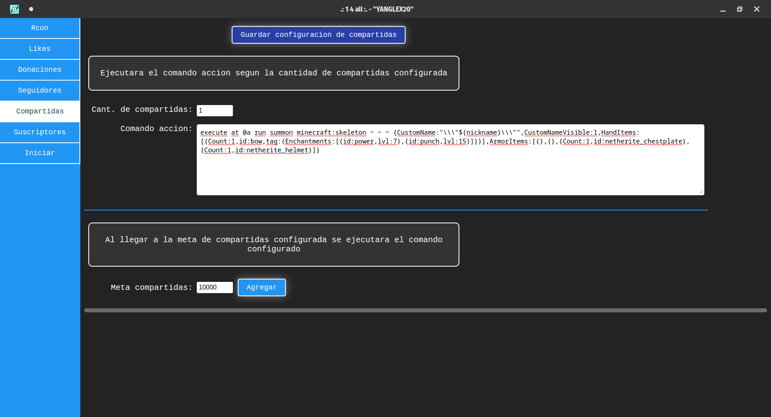Minimize the application window
The image size is (771, 417).
[723, 9]
